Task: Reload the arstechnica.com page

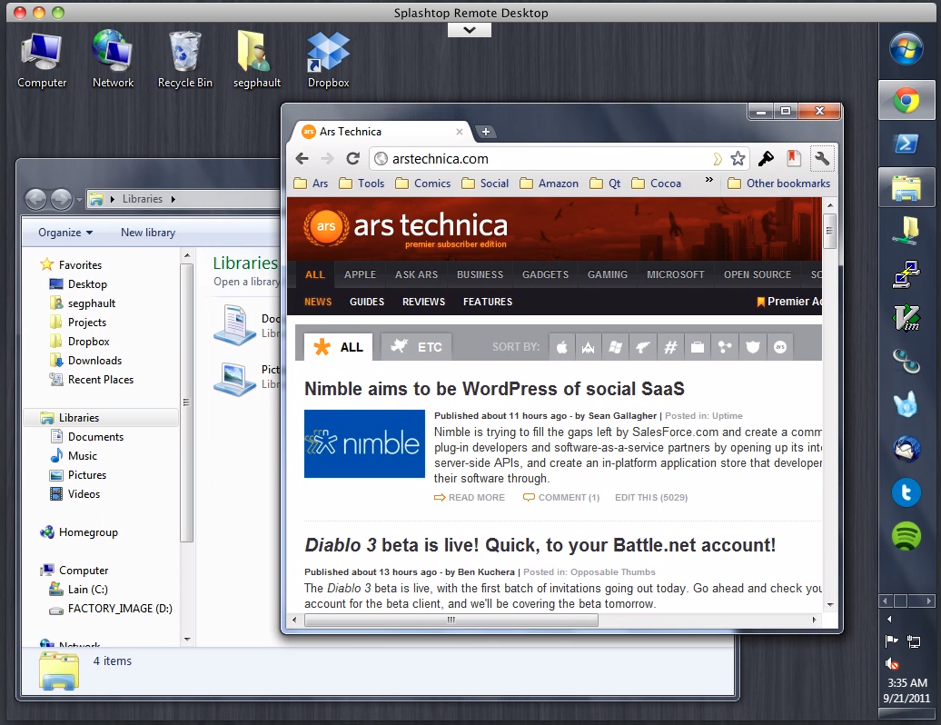Action: [x=352, y=158]
